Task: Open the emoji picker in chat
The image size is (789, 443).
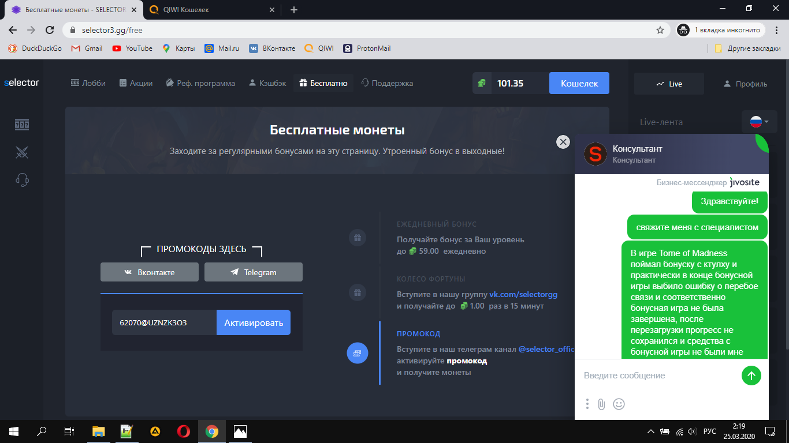Action: point(619,404)
